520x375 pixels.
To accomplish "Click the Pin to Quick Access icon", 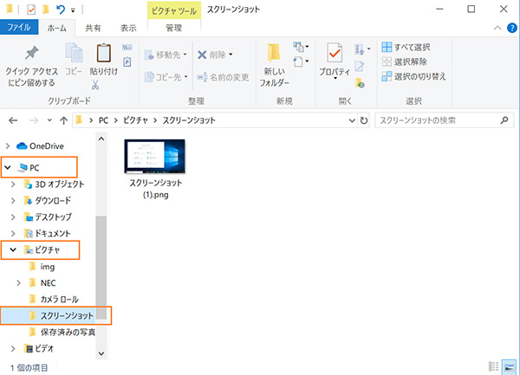I will (30, 57).
